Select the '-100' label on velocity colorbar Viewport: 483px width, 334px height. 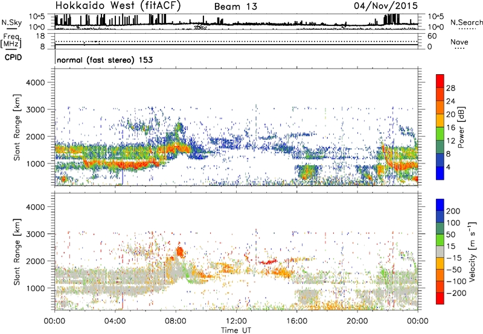click(456, 282)
